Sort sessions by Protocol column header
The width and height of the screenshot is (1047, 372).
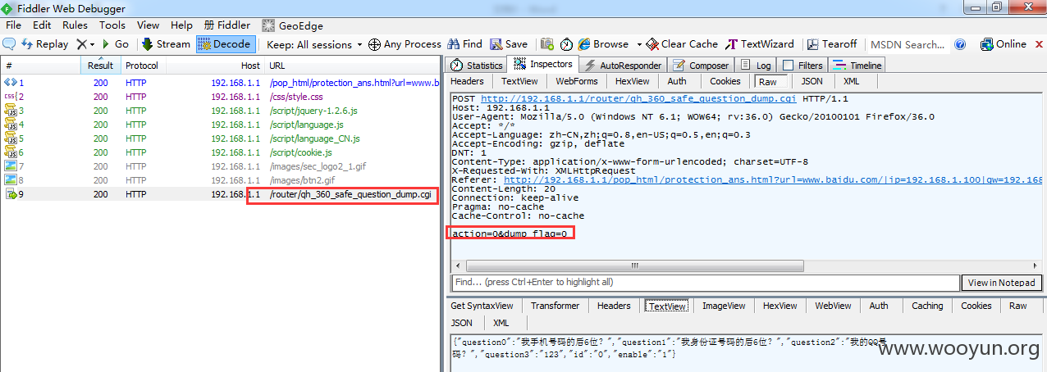coord(142,66)
